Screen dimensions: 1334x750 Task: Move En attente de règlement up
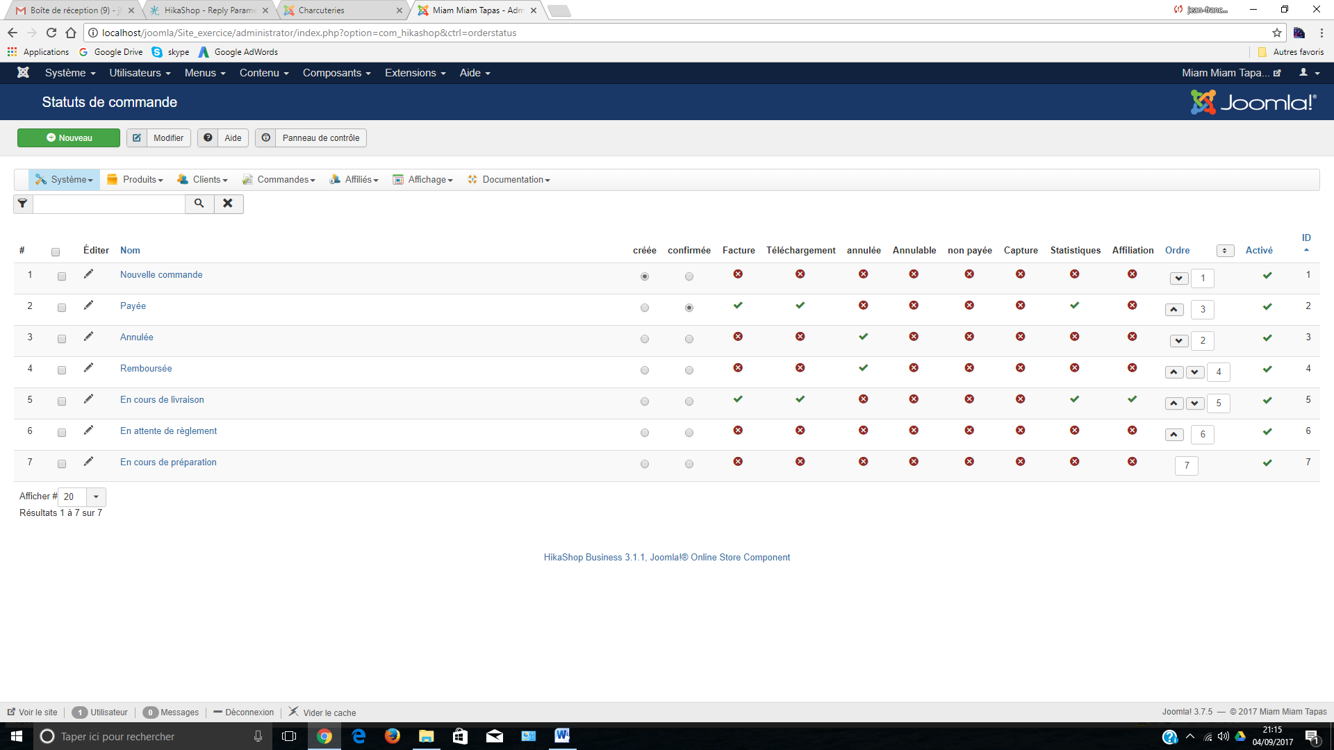(x=1174, y=435)
